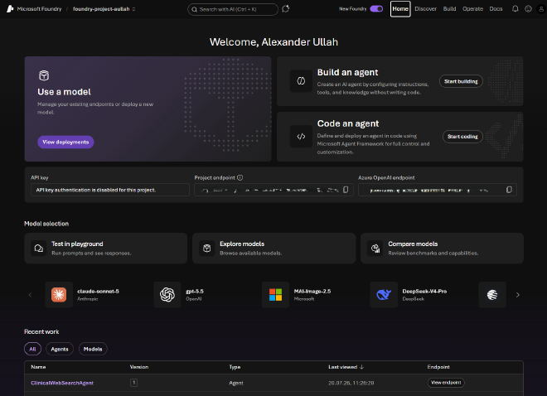Click the Project endpoint info icon
Screen dimensions: 547x396
(x=240, y=178)
